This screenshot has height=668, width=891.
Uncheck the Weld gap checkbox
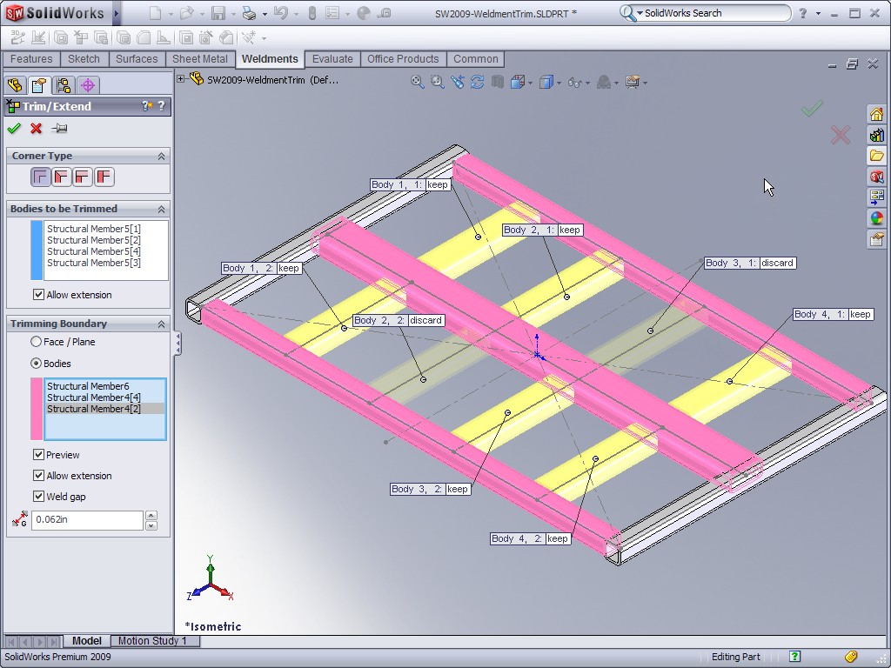38,497
